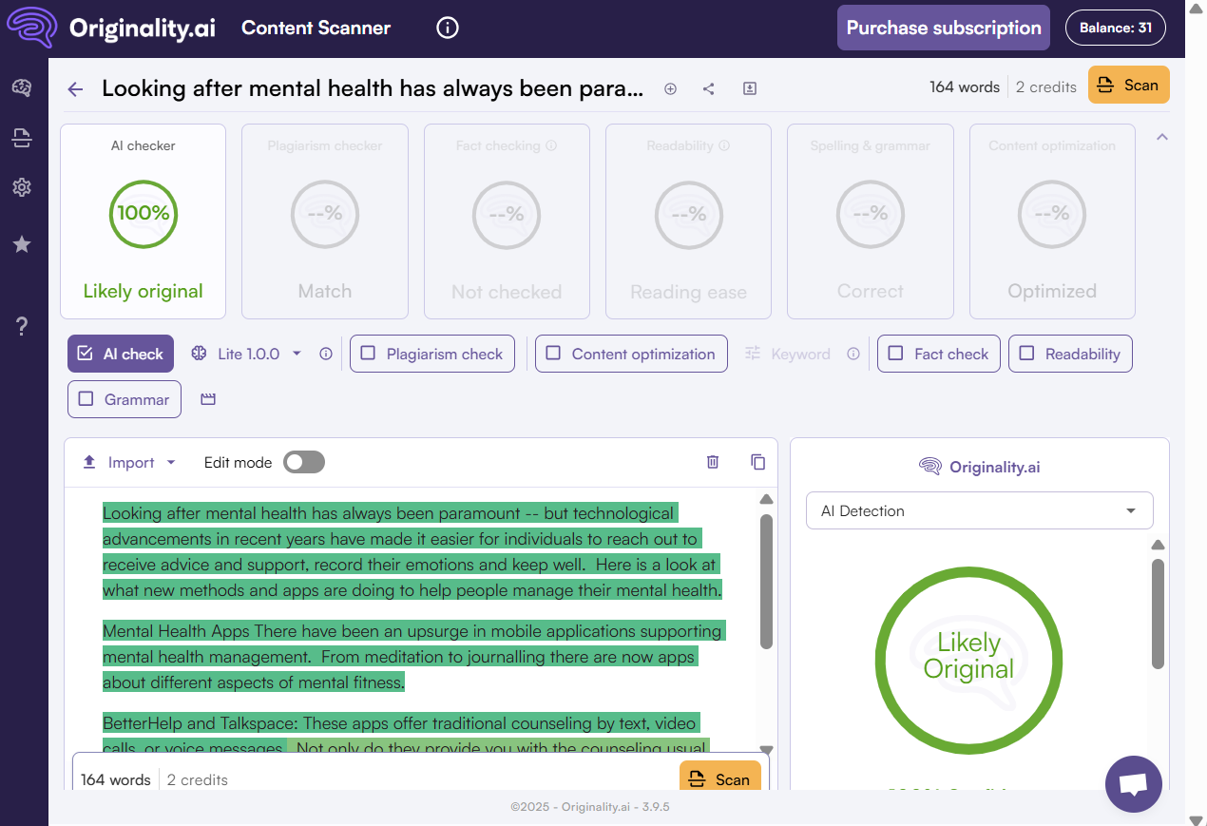Enable the Readability checkbox
This screenshot has height=826, width=1207.
[1026, 354]
